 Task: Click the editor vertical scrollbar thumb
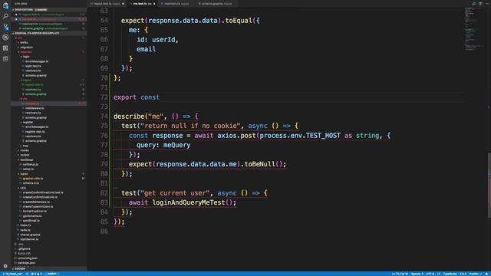click(x=489, y=185)
